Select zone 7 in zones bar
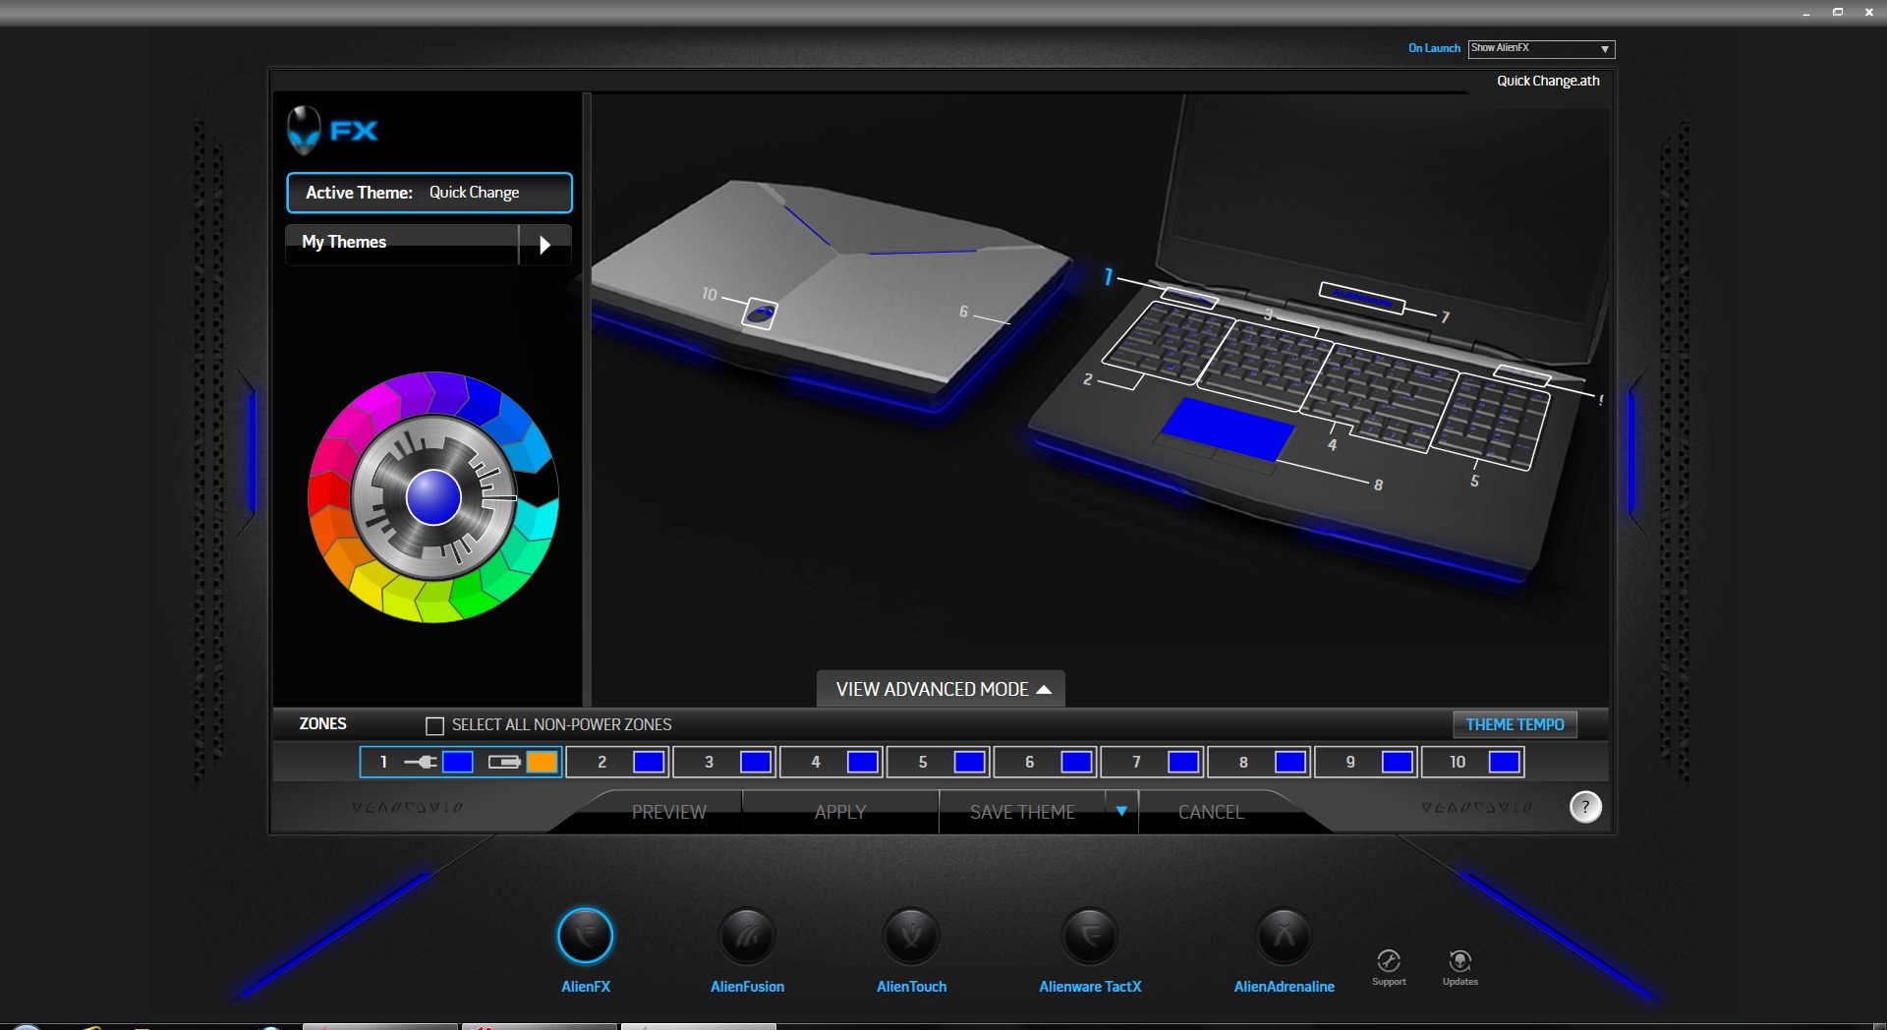 (1154, 762)
